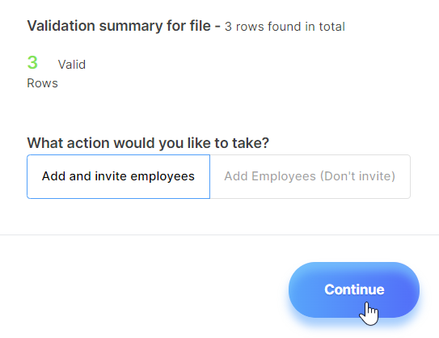Activate the highlighted Add and invite segment
The image size is (439, 338).
(x=118, y=176)
